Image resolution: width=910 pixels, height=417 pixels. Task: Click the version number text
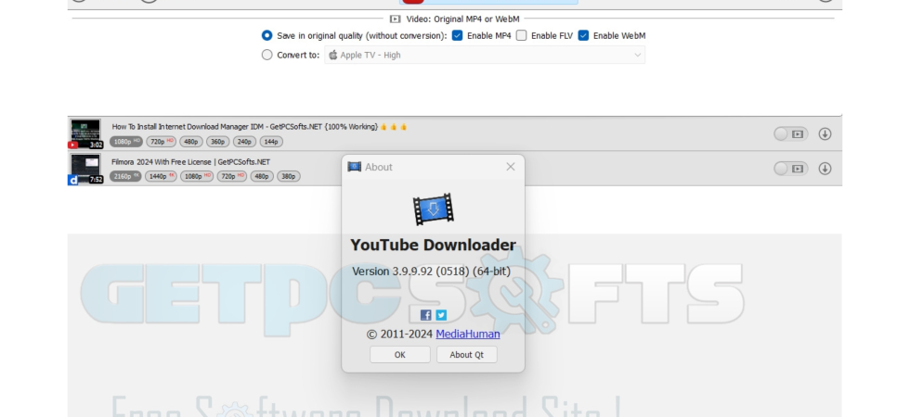(431, 271)
